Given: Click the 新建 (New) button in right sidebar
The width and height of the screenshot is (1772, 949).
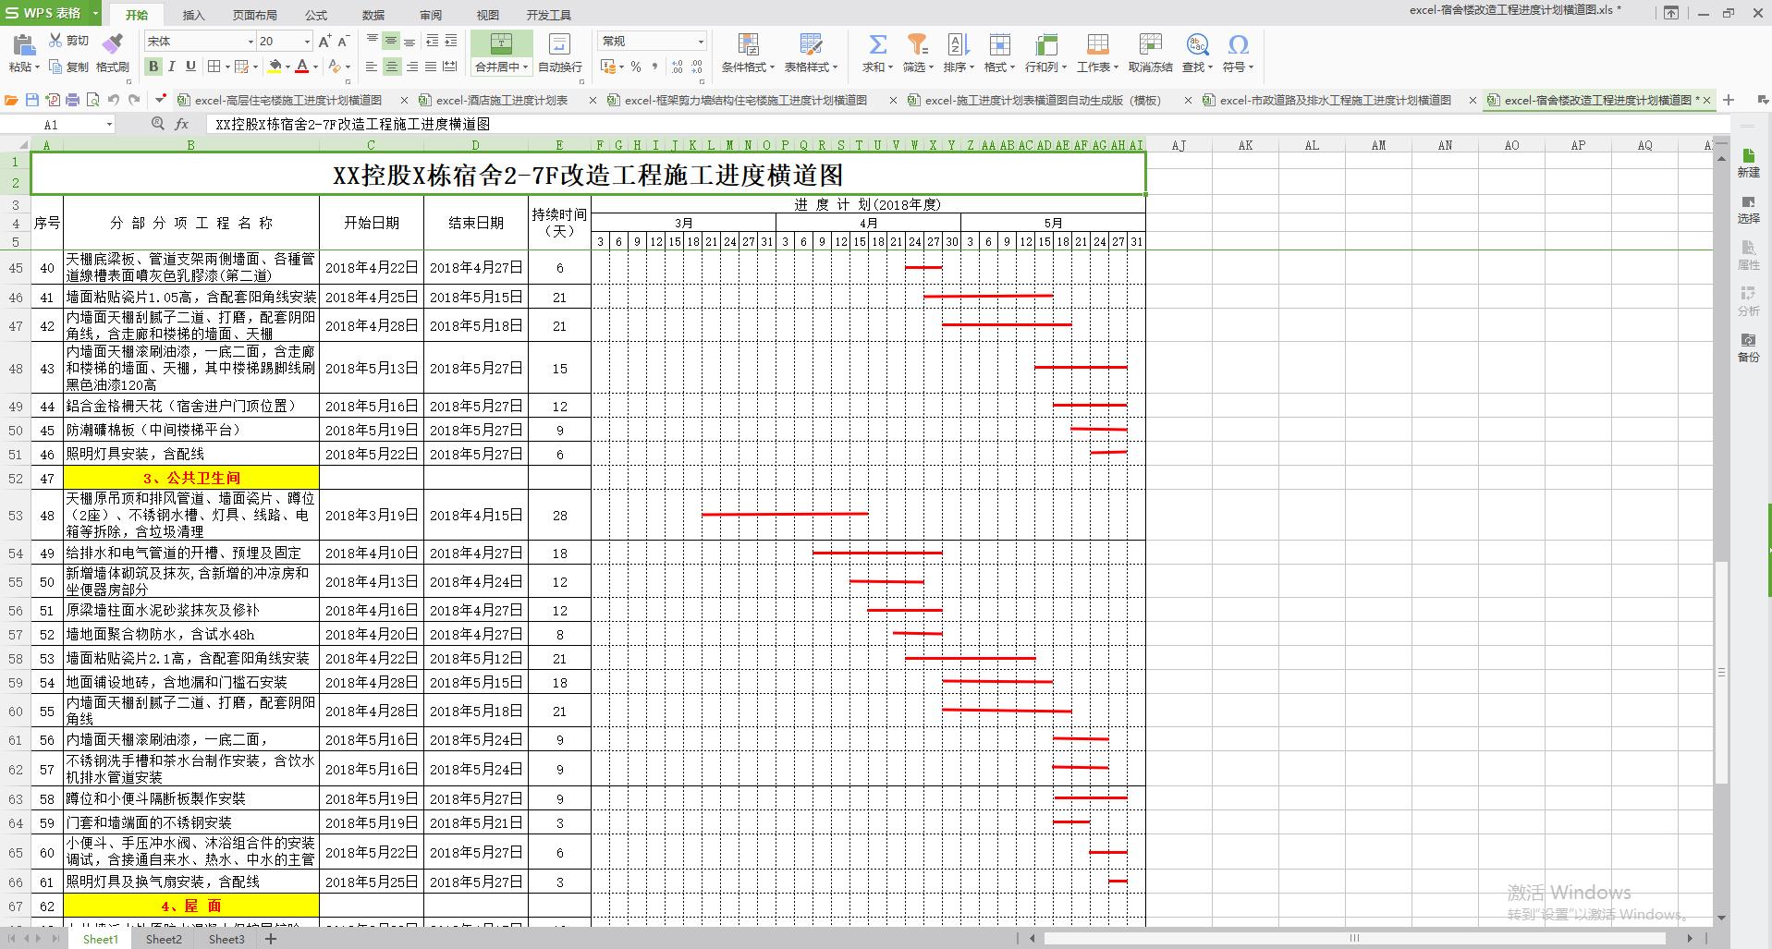Looking at the screenshot, I should click(1748, 163).
